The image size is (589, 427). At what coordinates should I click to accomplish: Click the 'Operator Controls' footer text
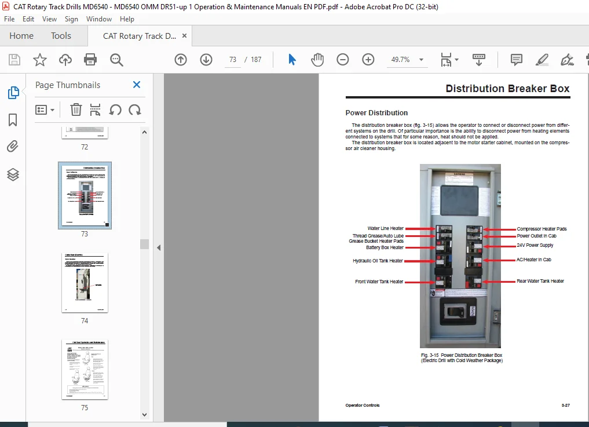click(363, 405)
